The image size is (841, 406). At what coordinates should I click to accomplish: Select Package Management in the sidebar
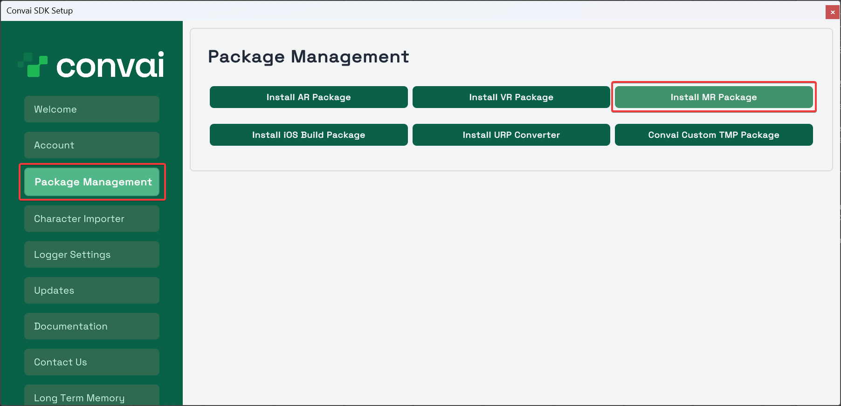click(x=92, y=182)
